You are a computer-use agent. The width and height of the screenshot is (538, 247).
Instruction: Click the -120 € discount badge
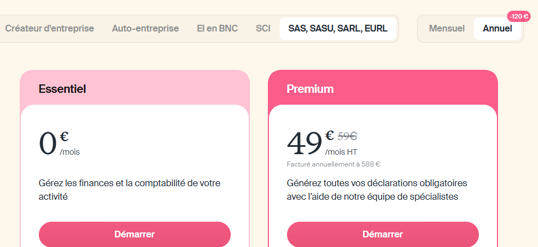[518, 16]
